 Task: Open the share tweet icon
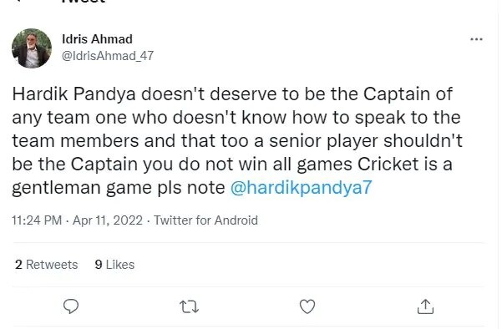[425, 306]
